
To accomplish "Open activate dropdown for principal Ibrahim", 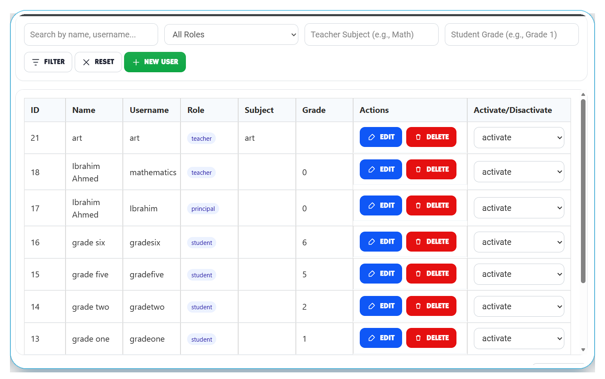I will (519, 208).
